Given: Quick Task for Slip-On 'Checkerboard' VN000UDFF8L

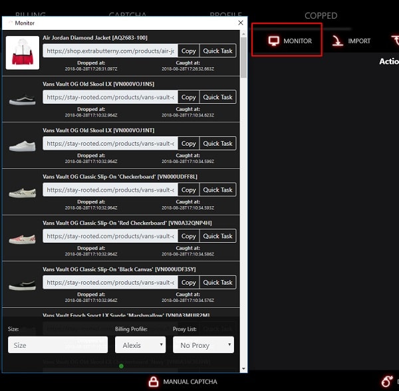Looking at the screenshot, I should 218,190.
